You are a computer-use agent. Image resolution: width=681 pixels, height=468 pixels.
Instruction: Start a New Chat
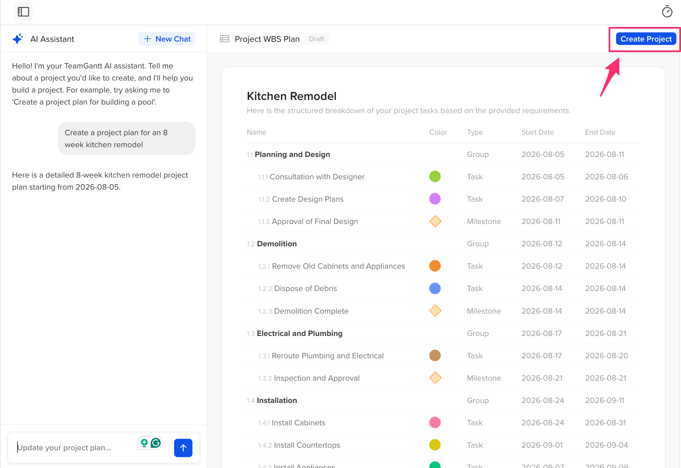click(167, 39)
